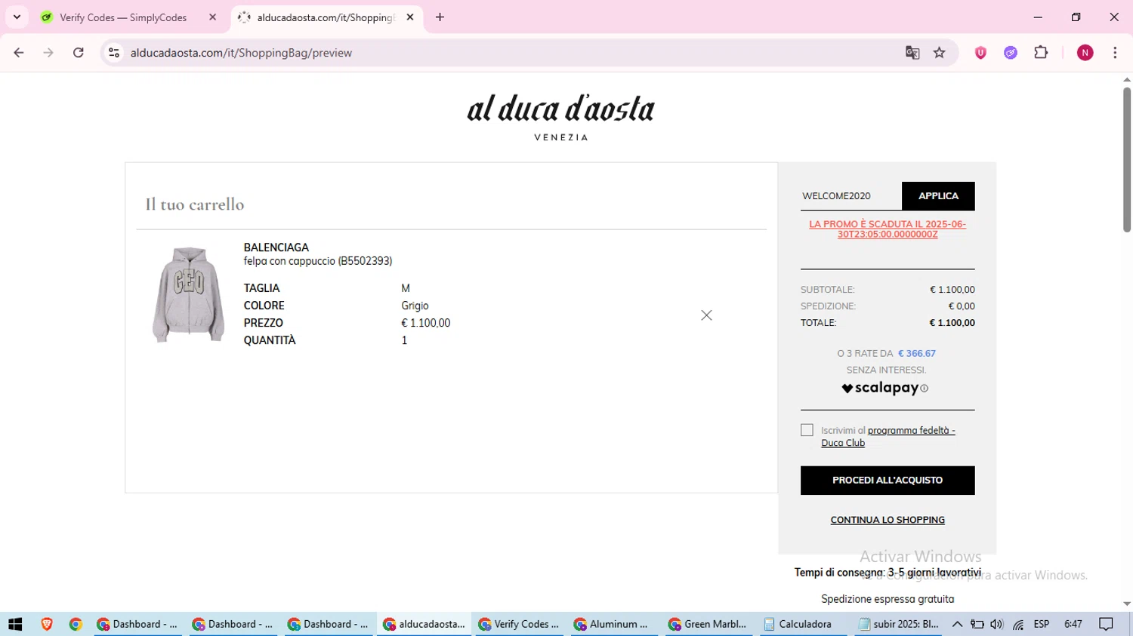Open Chrome three-dot menu
This screenshot has height=636, width=1133.
point(1115,53)
